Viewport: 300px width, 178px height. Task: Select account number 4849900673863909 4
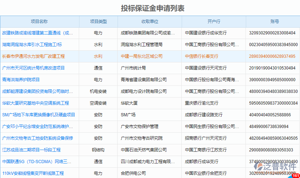pos(269,127)
